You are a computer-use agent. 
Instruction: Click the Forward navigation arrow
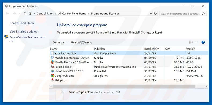14,13
